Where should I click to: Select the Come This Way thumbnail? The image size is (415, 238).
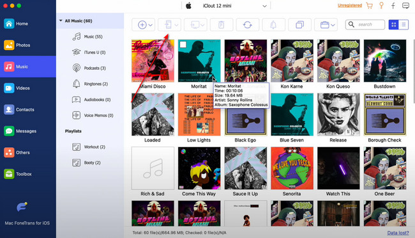pyautogui.click(x=199, y=168)
